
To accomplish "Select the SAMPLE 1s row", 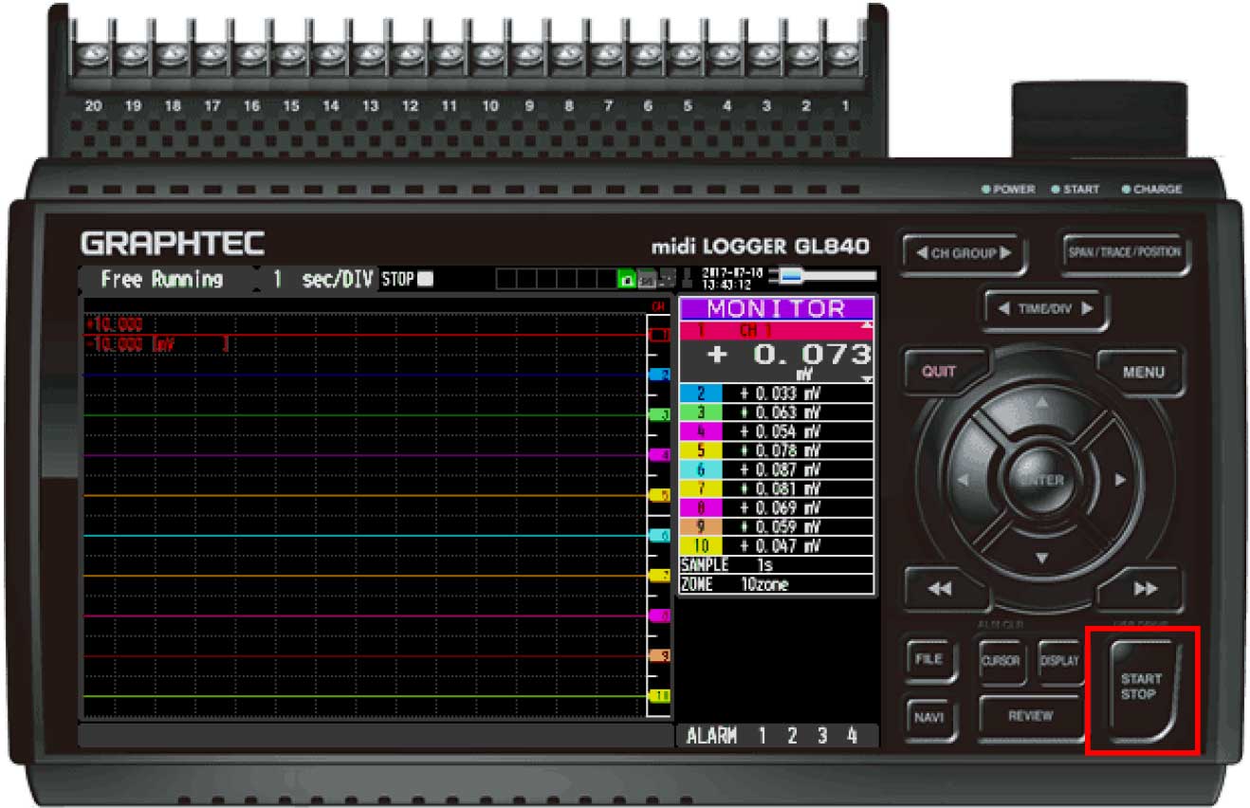I will click(777, 565).
